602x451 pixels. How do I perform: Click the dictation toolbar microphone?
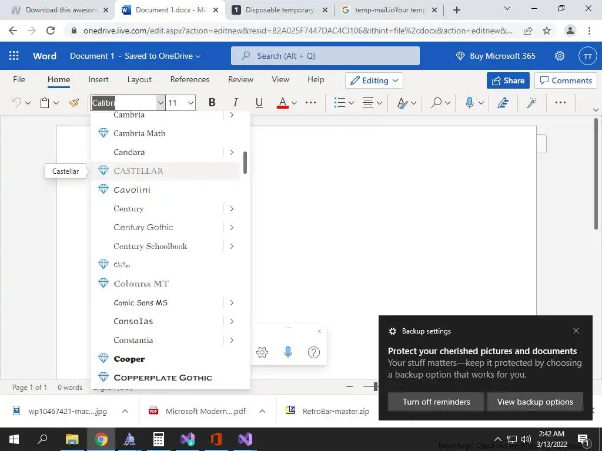click(x=287, y=352)
